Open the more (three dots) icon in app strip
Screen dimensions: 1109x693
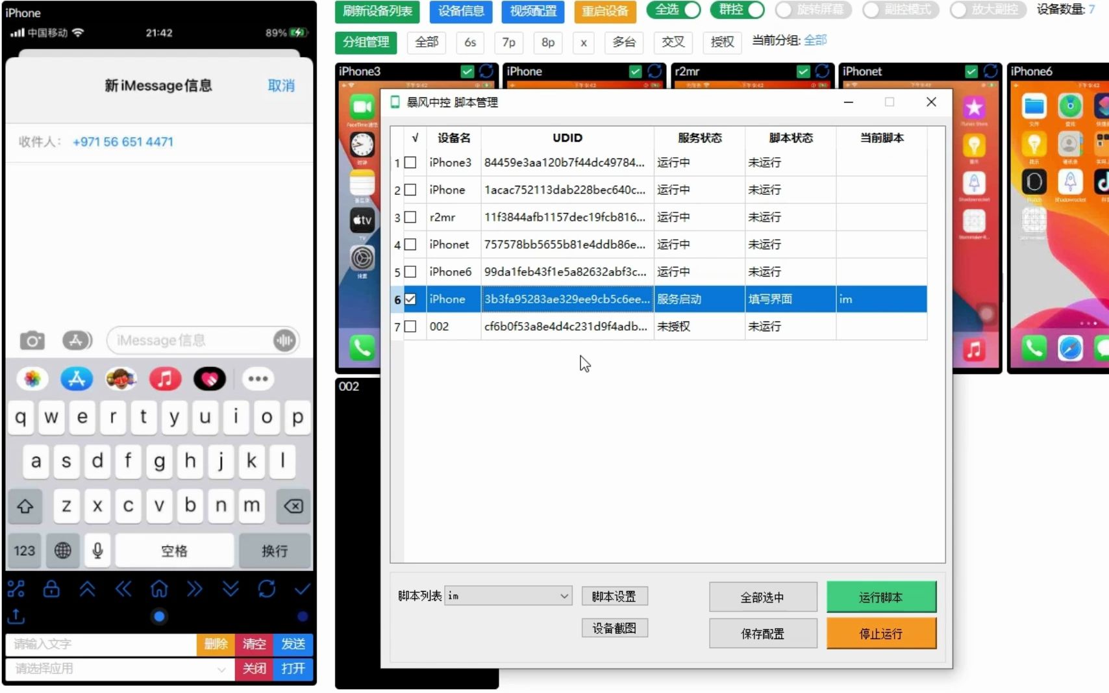click(x=258, y=379)
